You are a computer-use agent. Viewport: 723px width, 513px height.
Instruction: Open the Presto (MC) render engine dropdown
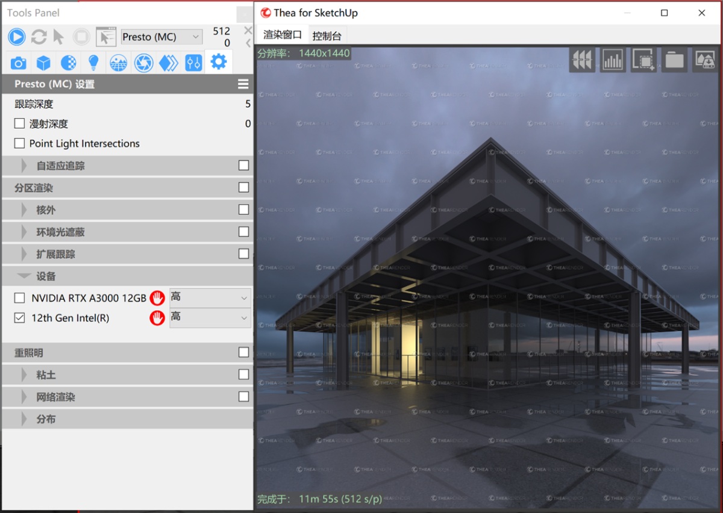pyautogui.click(x=161, y=37)
